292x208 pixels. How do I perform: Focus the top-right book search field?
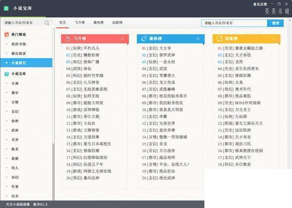coord(234,23)
